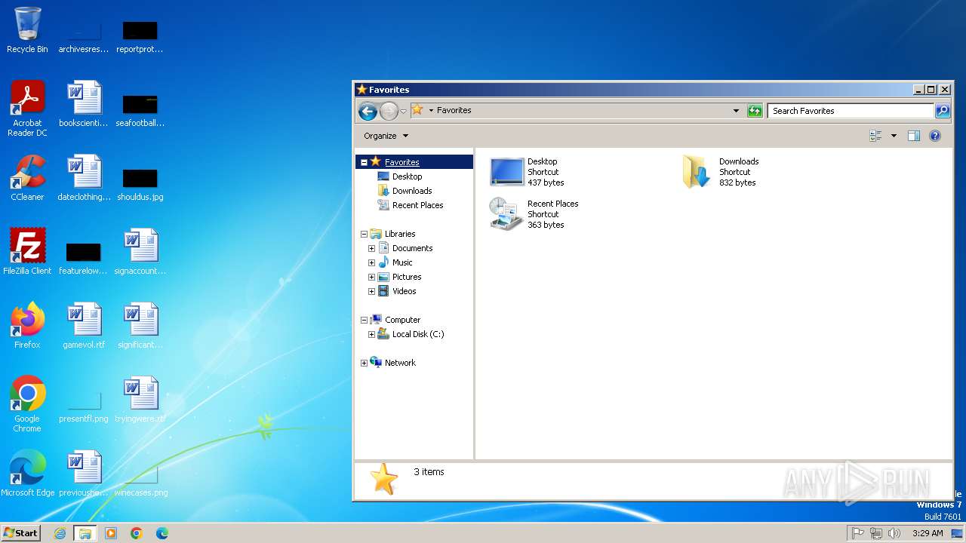Open the Organize menu
Screen dimensions: 966x543
[x=386, y=136]
